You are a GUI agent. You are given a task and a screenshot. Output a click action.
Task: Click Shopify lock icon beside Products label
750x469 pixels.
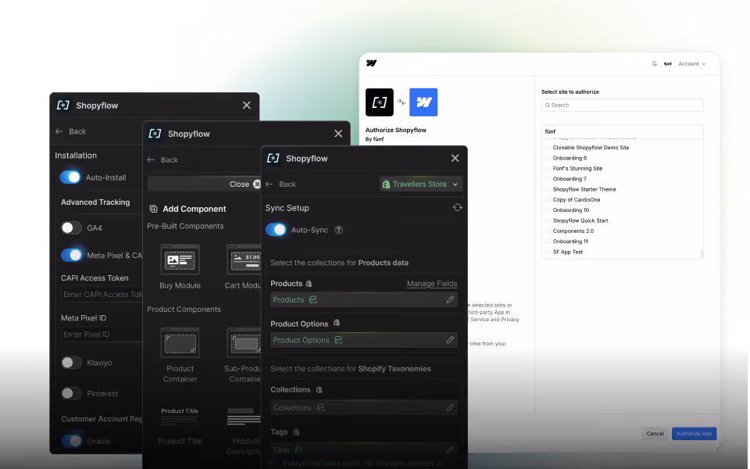[309, 283]
